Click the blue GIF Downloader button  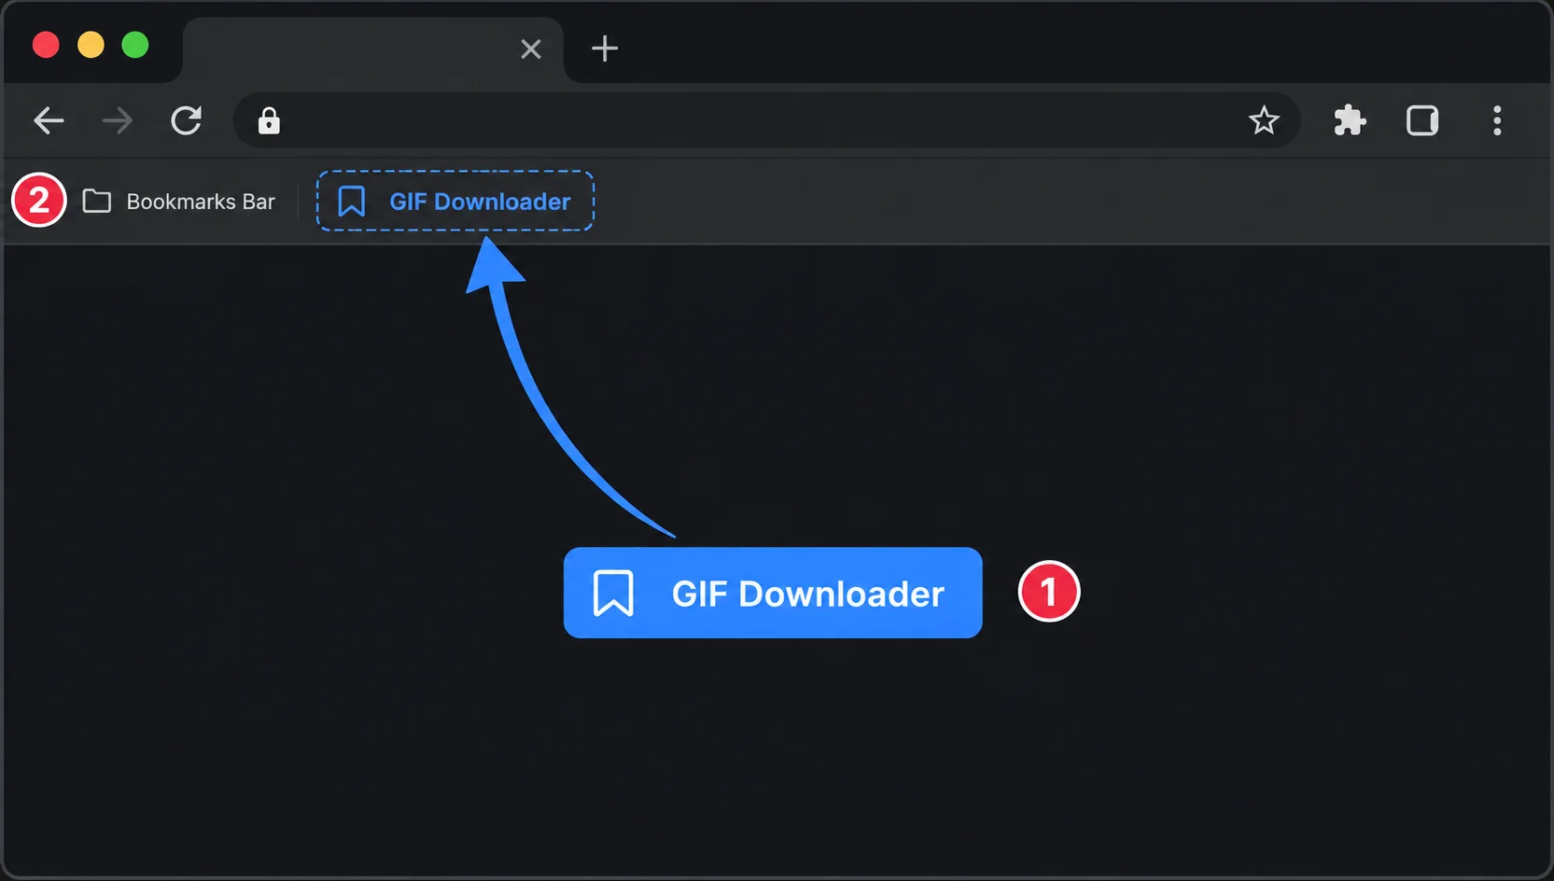773,593
